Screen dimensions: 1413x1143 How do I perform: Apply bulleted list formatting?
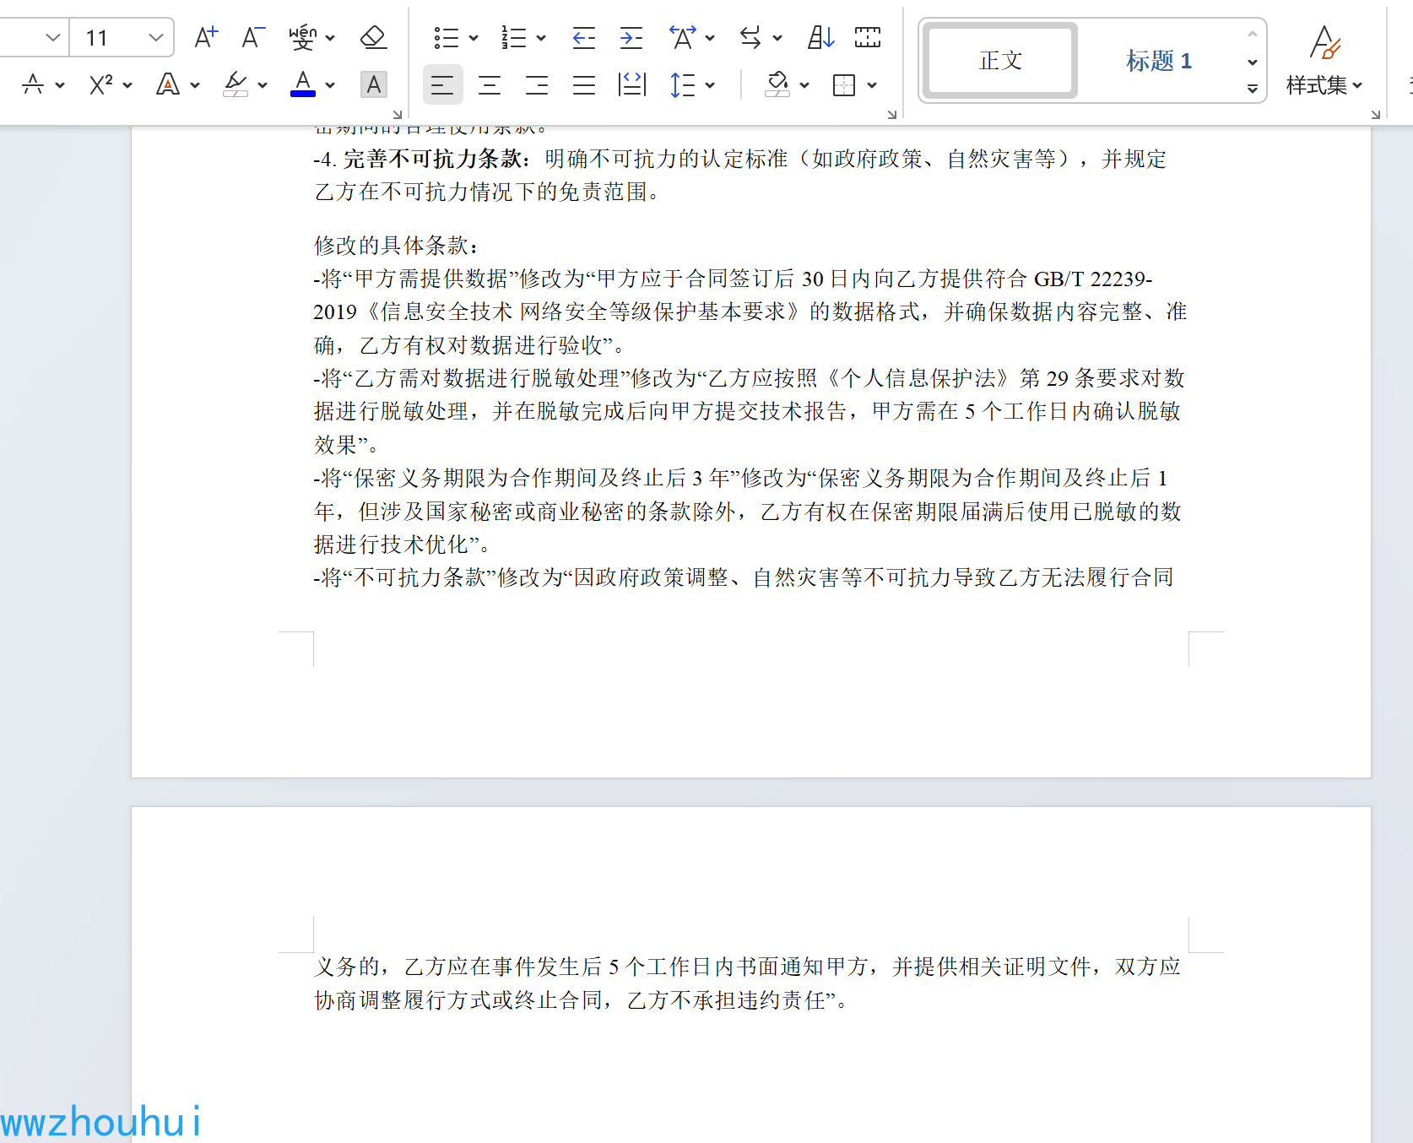click(446, 37)
